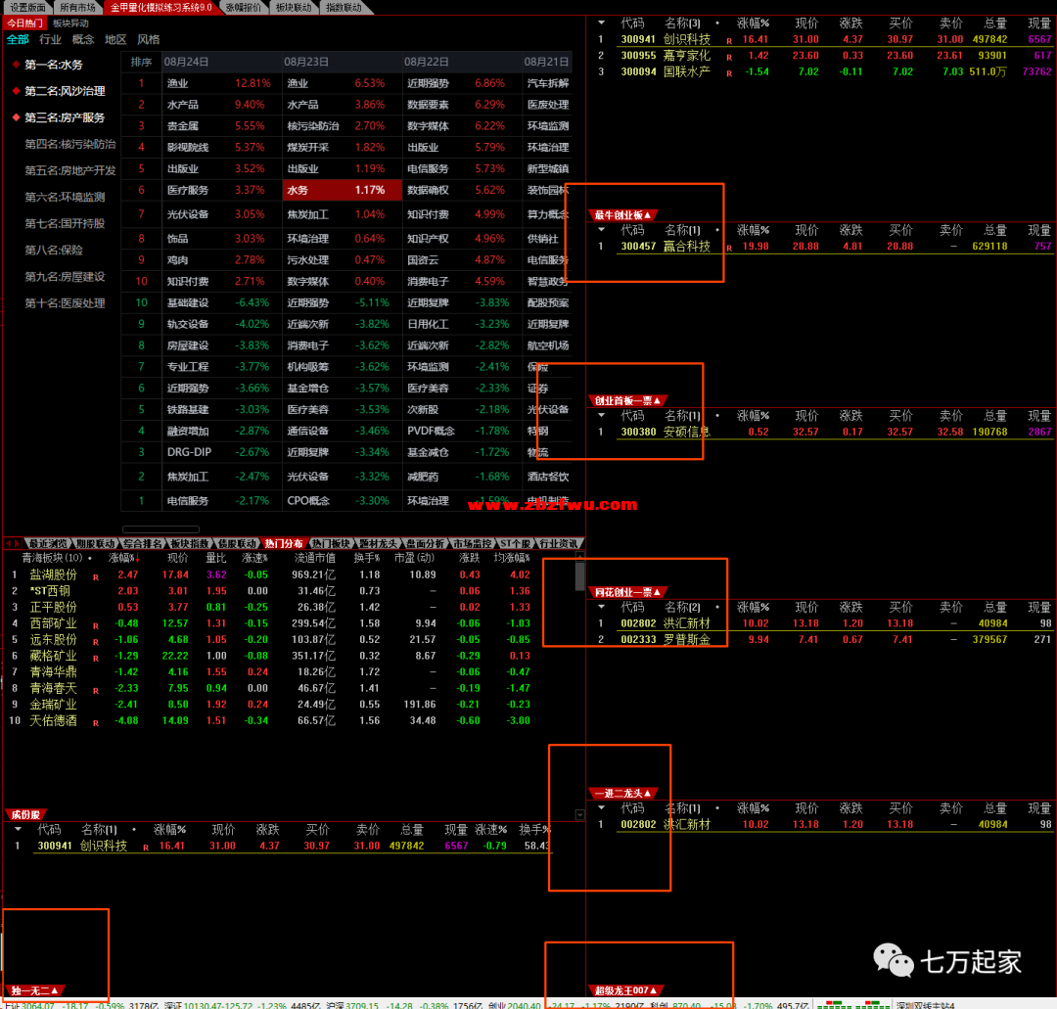Open the 板块联动 top tab

tap(294, 8)
